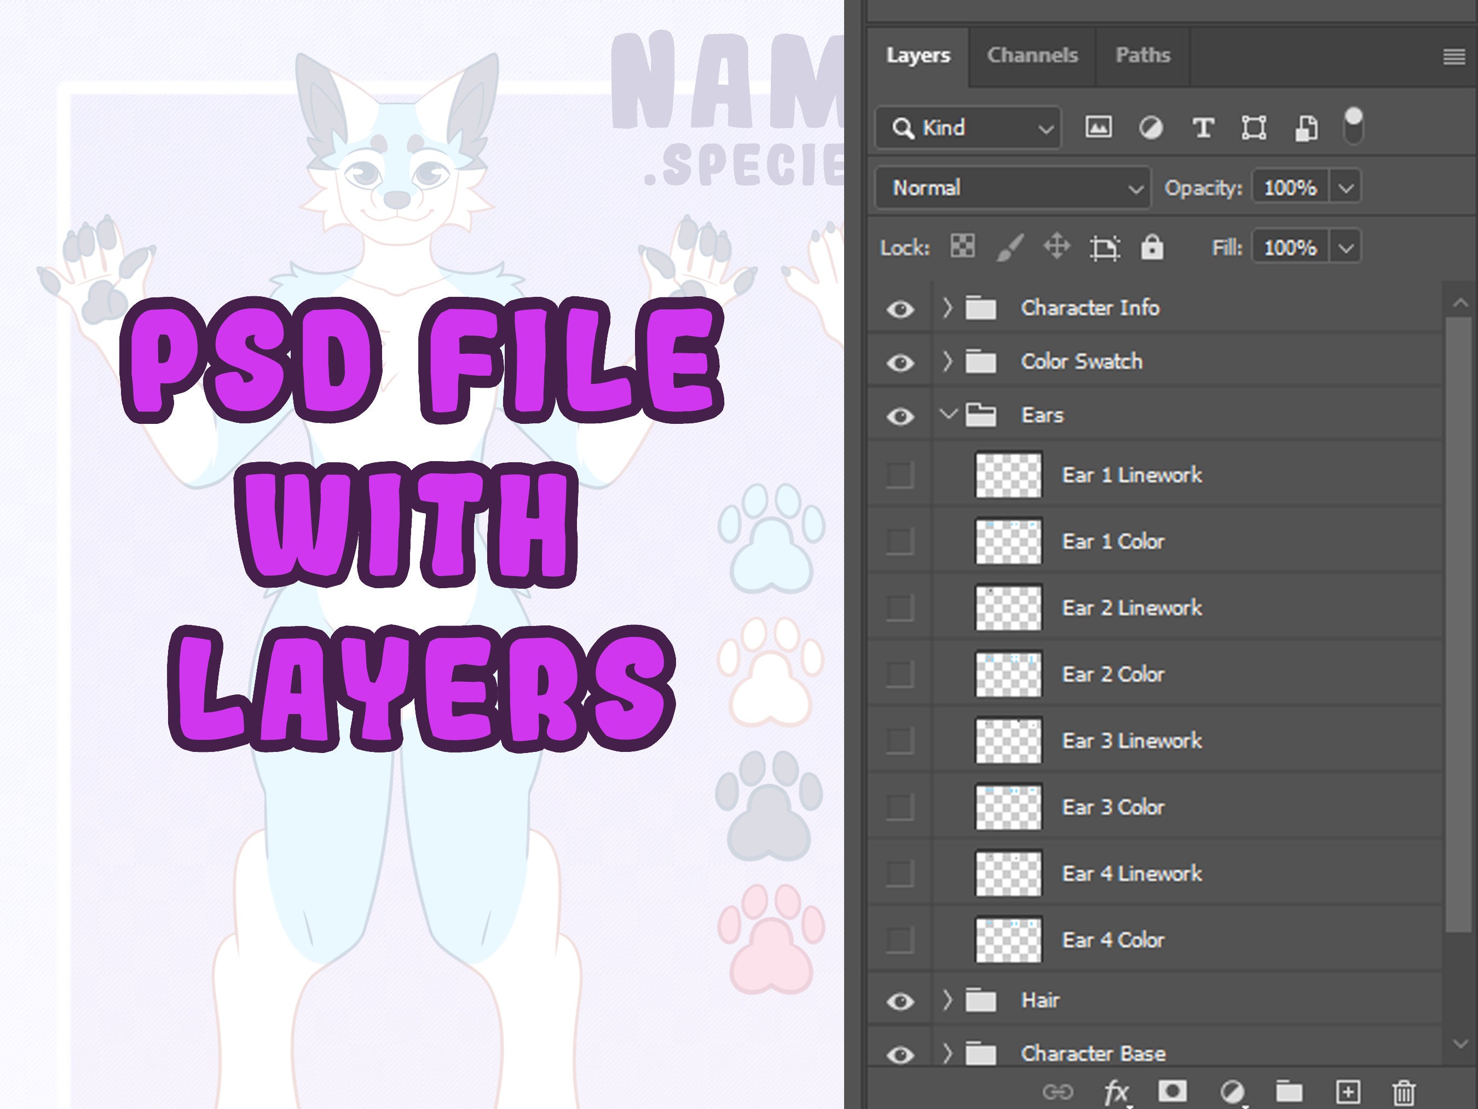
Task: Lock artboard nesting icon
Action: (x=1105, y=248)
